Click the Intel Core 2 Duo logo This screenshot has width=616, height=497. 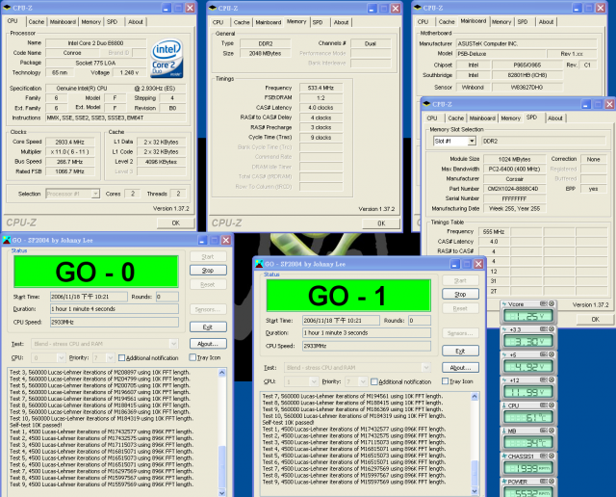[x=167, y=58]
